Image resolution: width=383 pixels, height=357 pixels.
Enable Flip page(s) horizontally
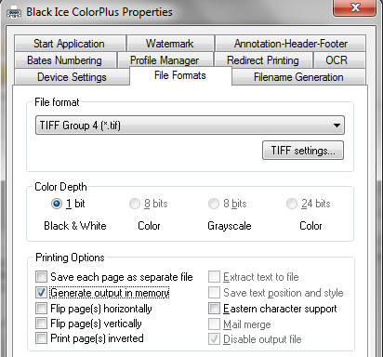click(x=41, y=309)
